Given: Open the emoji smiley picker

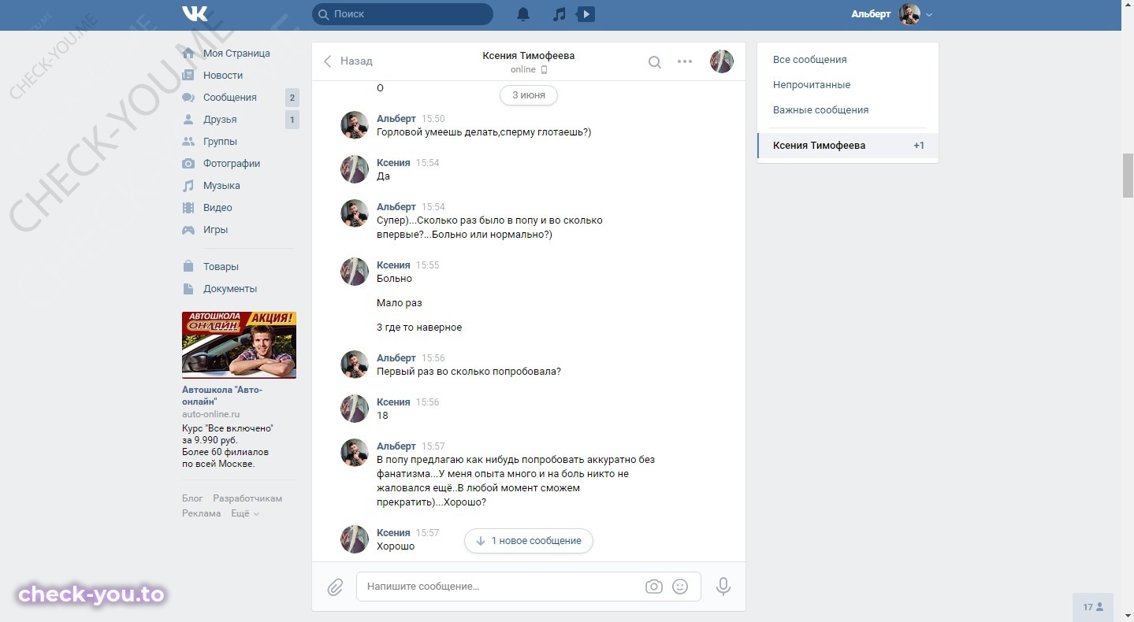Looking at the screenshot, I should (x=680, y=587).
